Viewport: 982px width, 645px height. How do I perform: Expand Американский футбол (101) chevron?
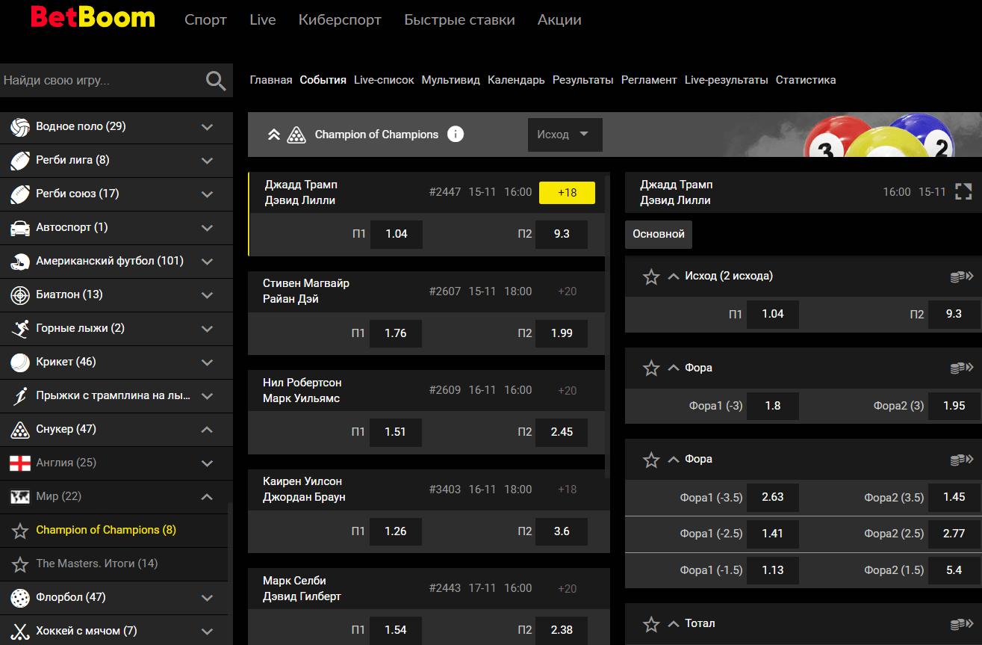click(x=208, y=262)
